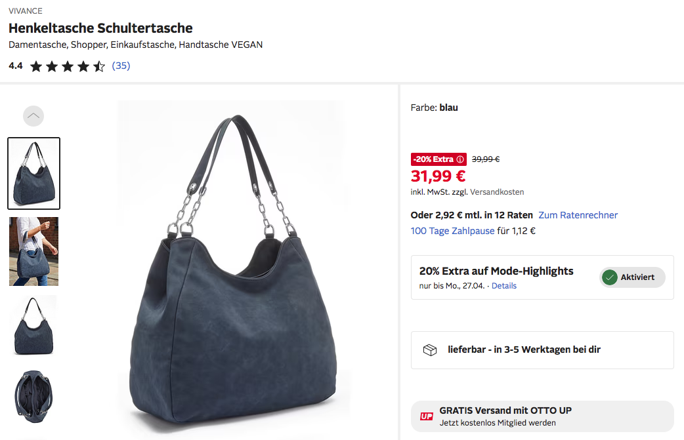Select the model wearing bag thumbnail
The width and height of the screenshot is (684, 440).
33,251
